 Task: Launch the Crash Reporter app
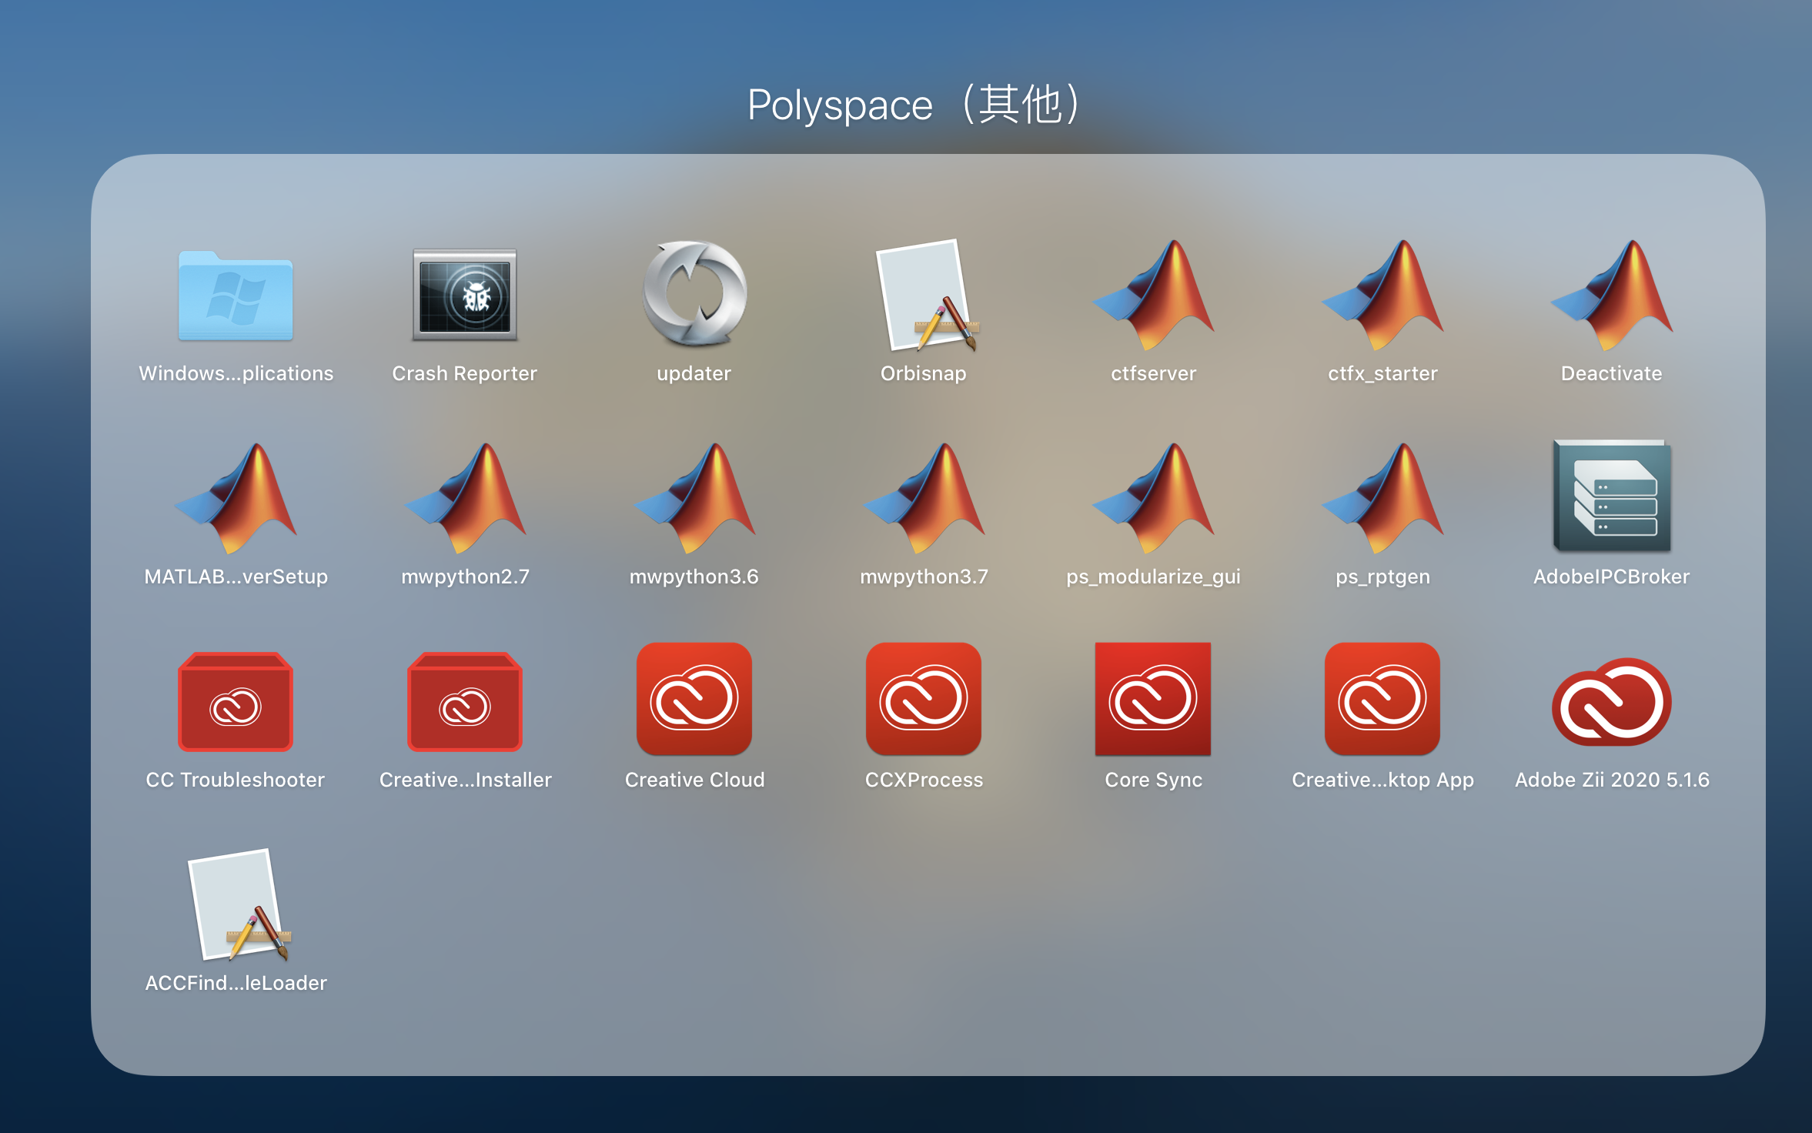[x=465, y=296]
